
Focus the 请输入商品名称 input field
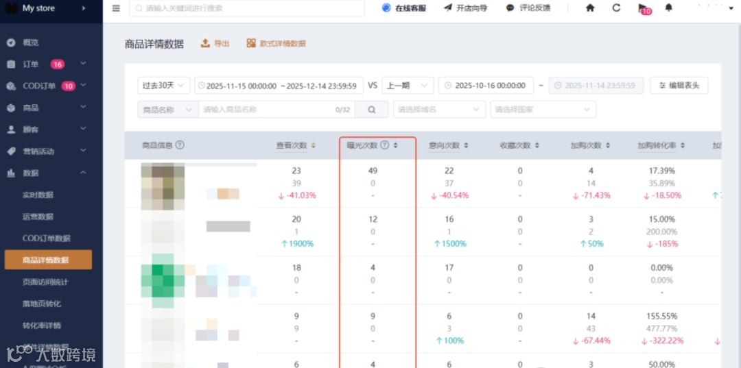[x=277, y=110]
